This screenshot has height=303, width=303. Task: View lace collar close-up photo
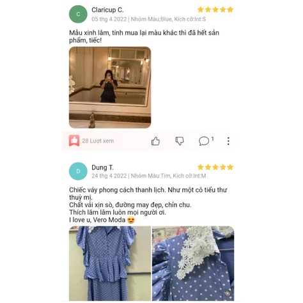pyautogui.click(x=193, y=263)
